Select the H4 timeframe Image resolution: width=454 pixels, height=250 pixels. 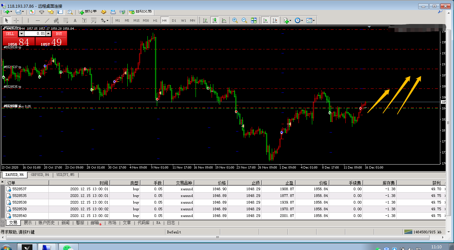pyautogui.click(x=164, y=20)
